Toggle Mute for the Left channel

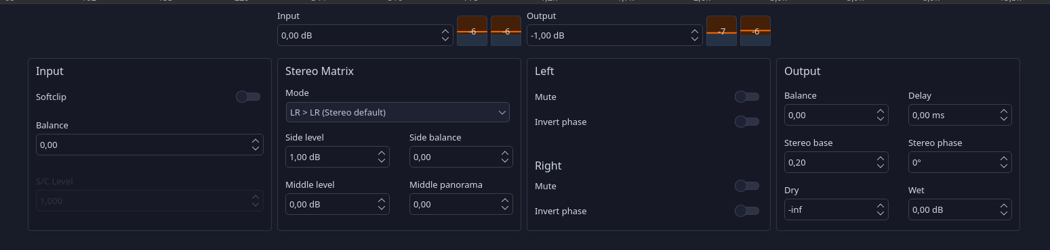[747, 97]
